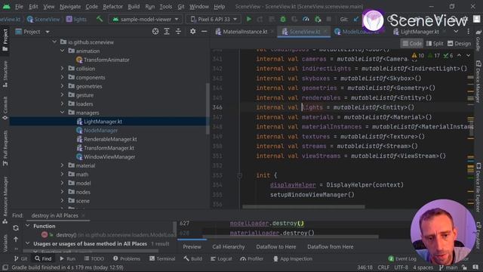Hide the Project panel with minus icon
The width and height of the screenshot is (483, 272).
[204, 32]
